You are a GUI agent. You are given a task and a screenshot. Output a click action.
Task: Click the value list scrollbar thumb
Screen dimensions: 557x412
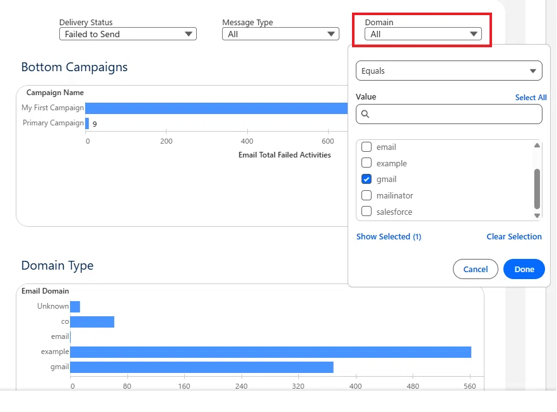(537, 189)
